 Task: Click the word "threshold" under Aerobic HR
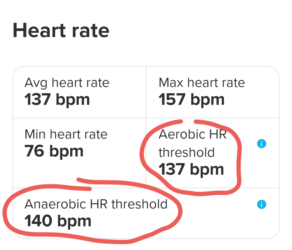187,152
